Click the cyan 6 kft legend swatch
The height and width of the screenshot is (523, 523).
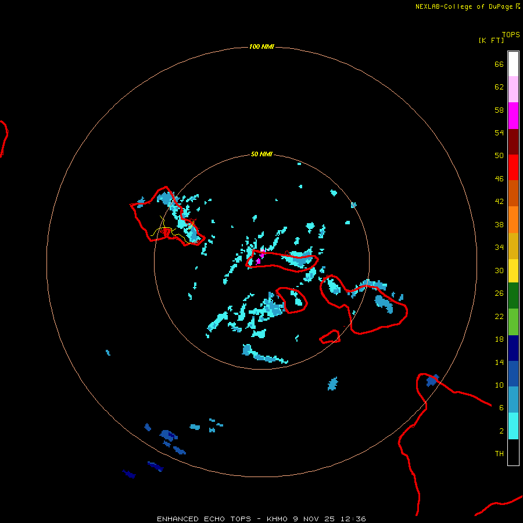(513, 426)
